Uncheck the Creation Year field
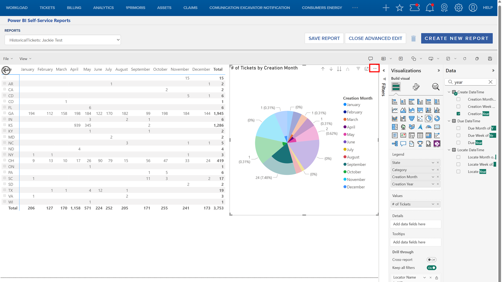 tap(458, 114)
